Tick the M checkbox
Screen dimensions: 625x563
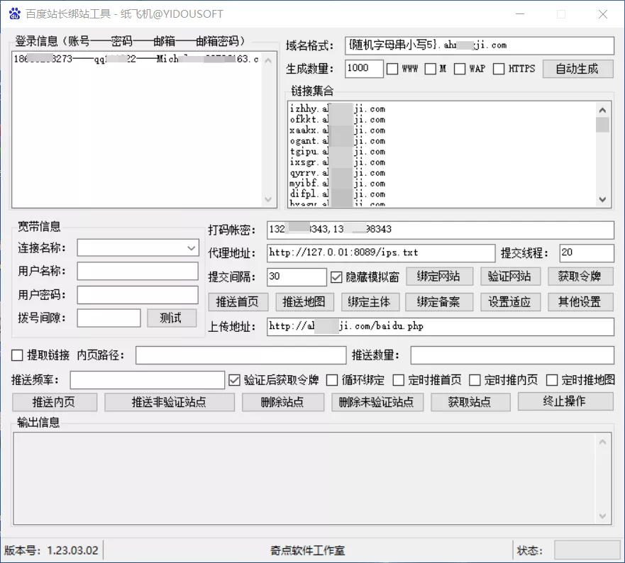(430, 69)
